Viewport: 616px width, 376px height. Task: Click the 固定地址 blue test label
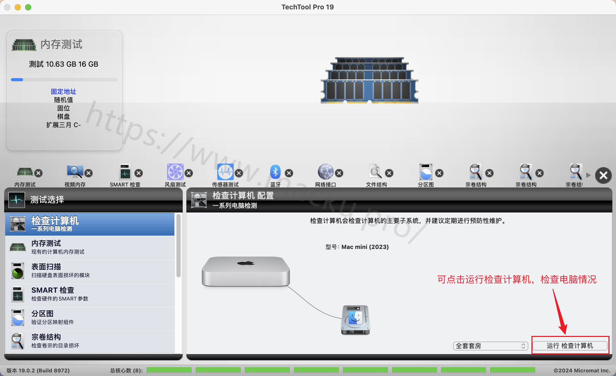[x=63, y=91]
